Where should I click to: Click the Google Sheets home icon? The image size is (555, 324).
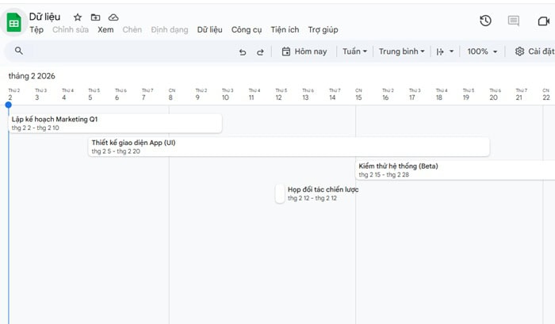(14, 22)
